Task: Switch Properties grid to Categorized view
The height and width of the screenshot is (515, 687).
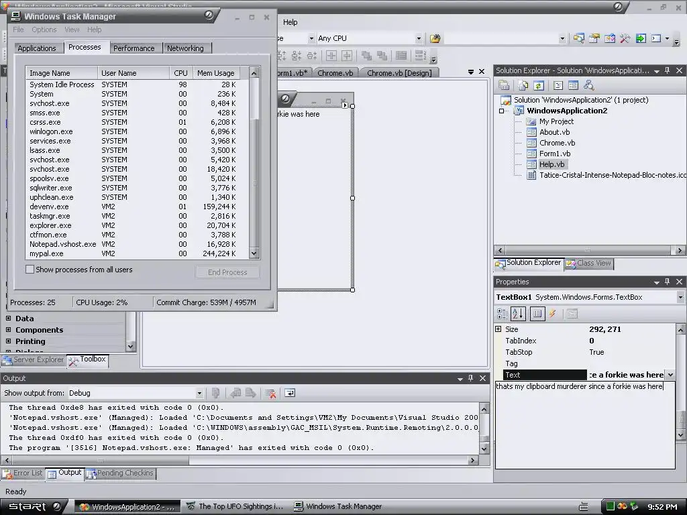Action: (x=503, y=314)
